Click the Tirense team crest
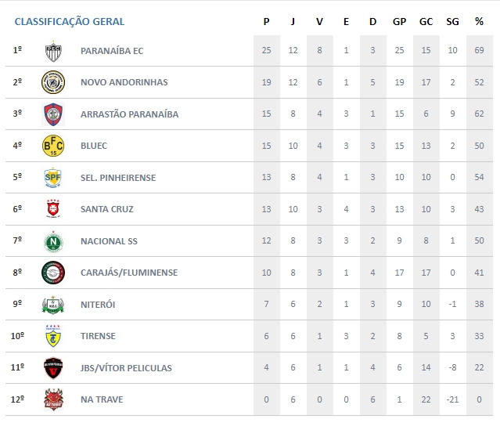The width and height of the screenshot is (500, 430). [x=52, y=336]
